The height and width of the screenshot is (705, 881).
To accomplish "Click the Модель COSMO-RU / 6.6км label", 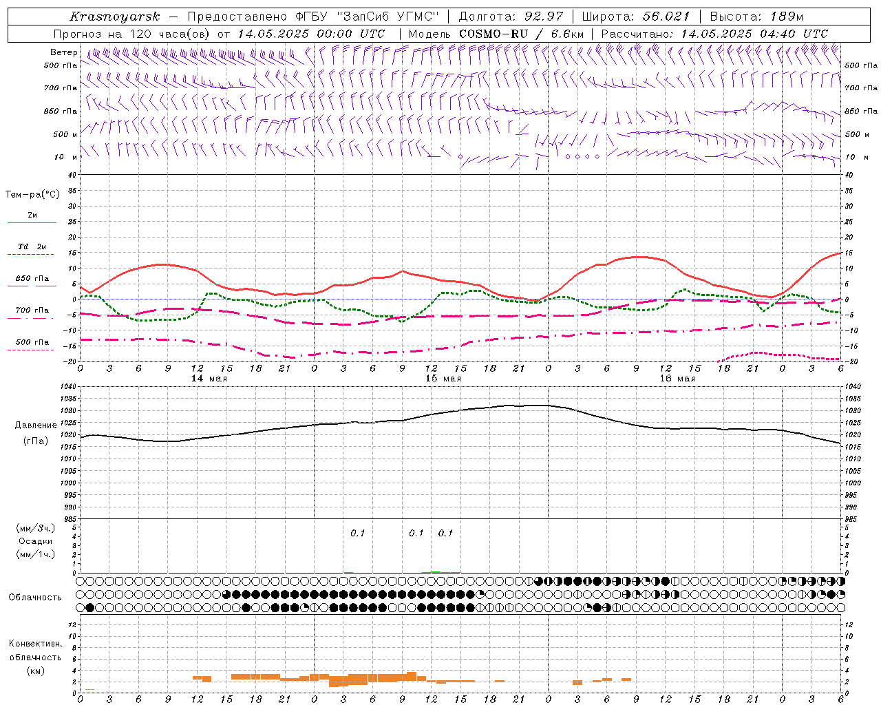I will [x=496, y=34].
